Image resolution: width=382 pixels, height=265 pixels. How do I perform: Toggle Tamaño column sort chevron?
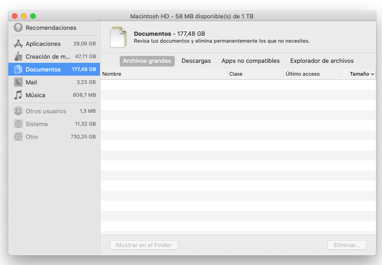[372, 74]
